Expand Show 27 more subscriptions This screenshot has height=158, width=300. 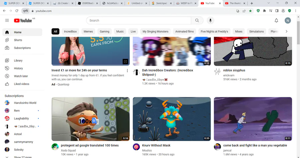22,157
